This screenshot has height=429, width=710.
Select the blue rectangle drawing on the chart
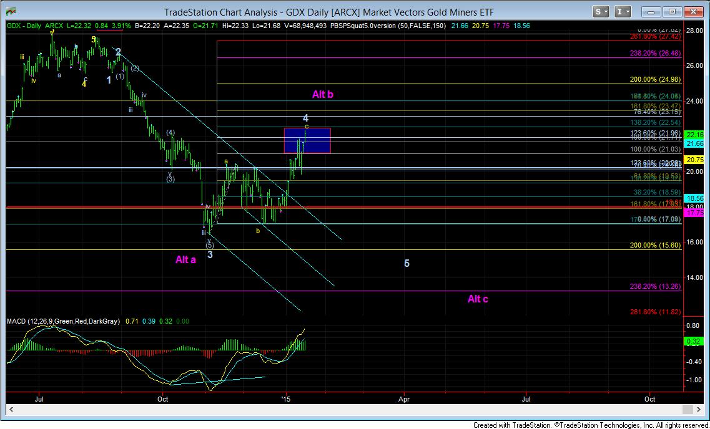coord(307,140)
